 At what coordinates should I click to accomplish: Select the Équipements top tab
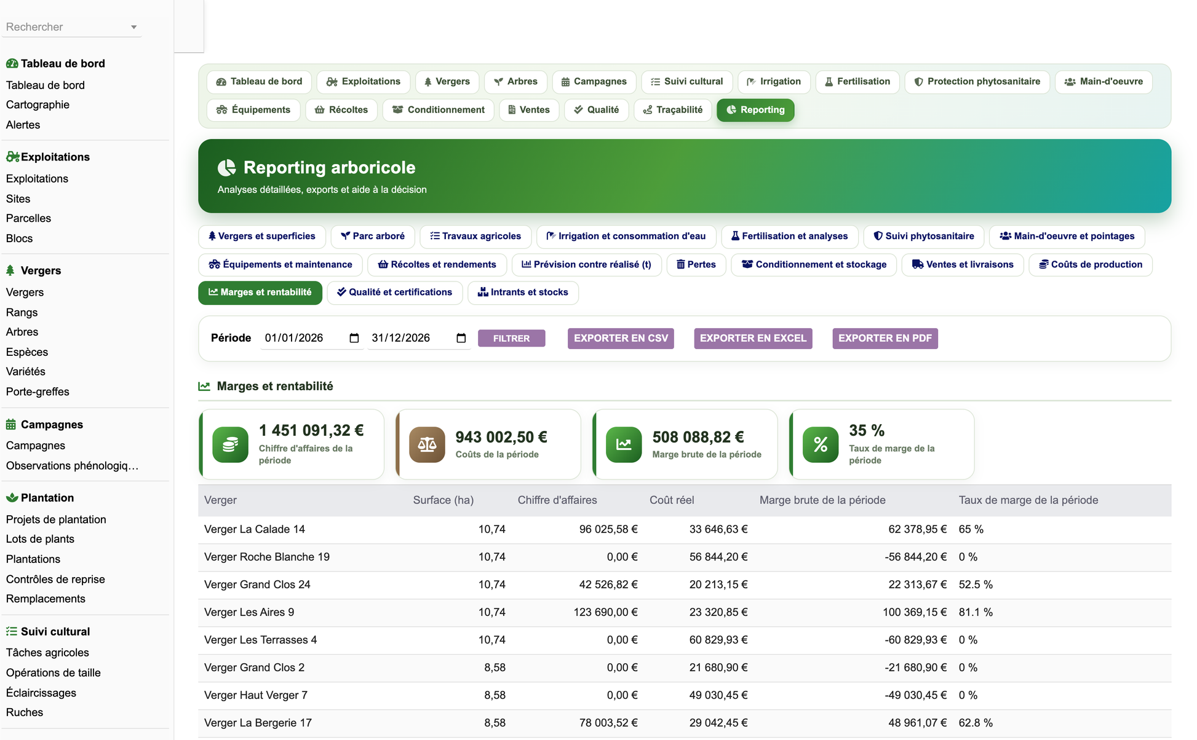click(x=253, y=110)
